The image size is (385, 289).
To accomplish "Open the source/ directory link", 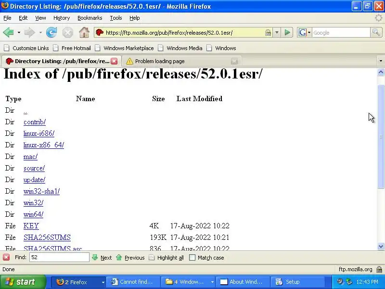I will [x=34, y=168].
